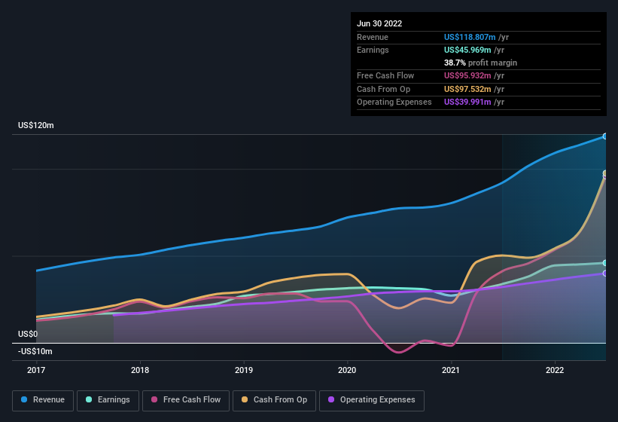This screenshot has width=618, height=422.
Task: Click the 2020 x-axis label
Action: tap(347, 370)
